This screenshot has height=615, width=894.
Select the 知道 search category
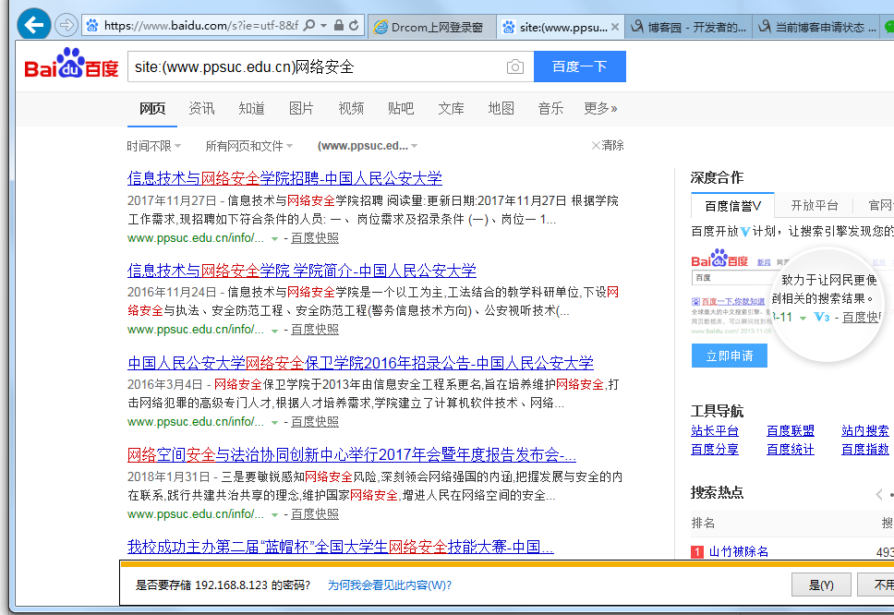(x=251, y=108)
